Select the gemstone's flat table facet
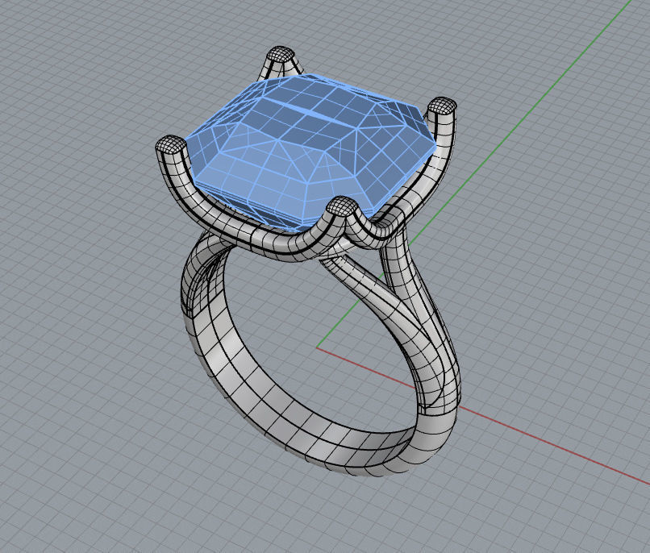The width and height of the screenshot is (650, 553). tap(309, 114)
